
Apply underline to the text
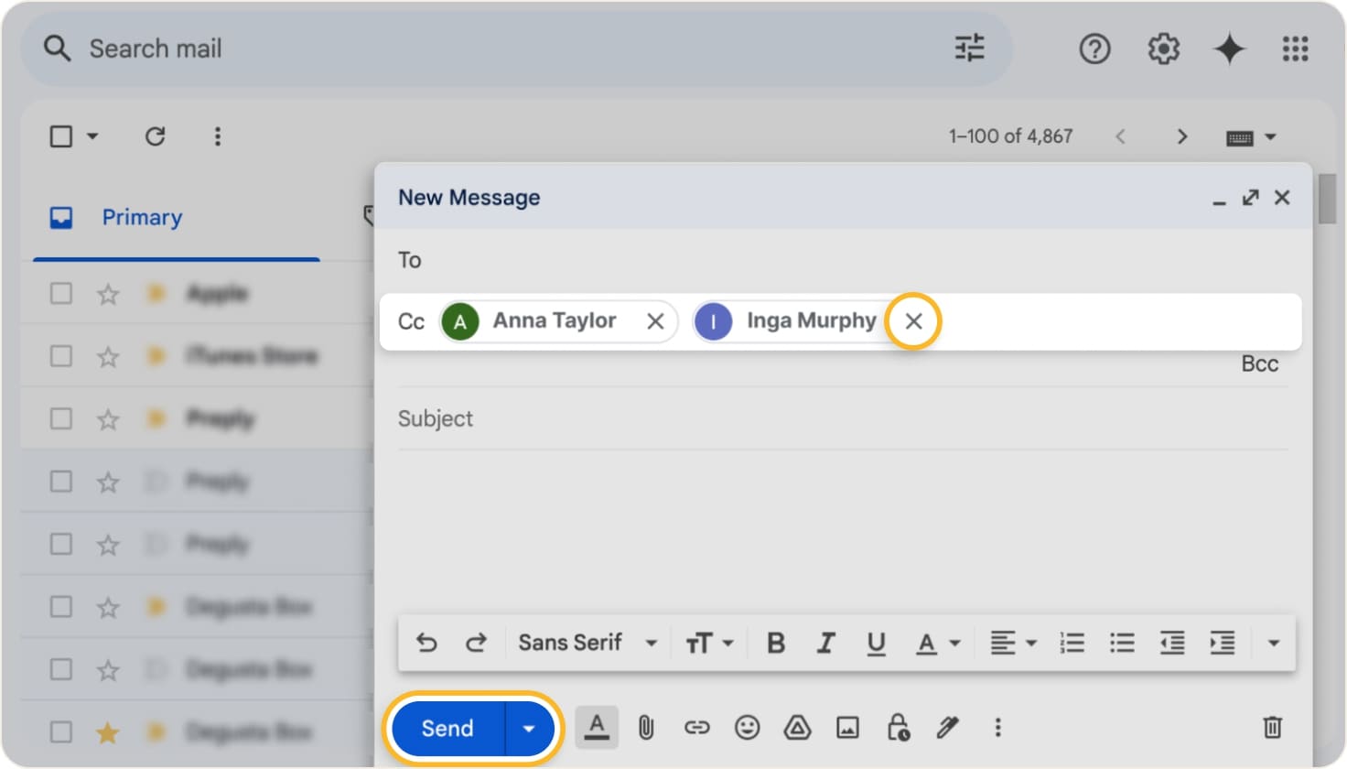tap(877, 643)
